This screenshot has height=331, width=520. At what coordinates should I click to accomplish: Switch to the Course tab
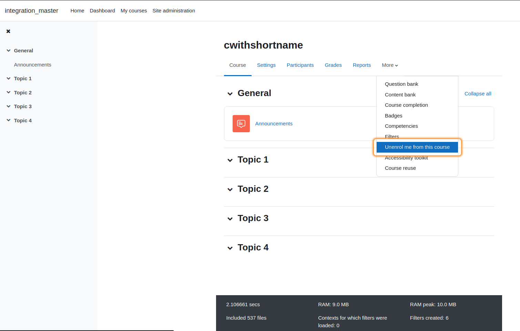click(237, 65)
